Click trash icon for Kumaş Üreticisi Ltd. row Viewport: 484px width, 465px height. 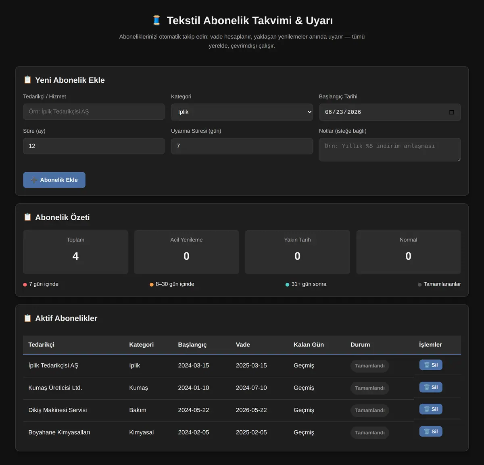coord(427,387)
